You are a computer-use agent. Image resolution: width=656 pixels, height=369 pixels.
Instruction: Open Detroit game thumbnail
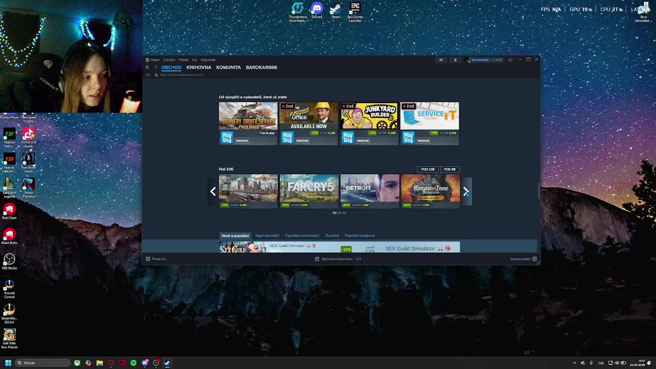coord(369,188)
